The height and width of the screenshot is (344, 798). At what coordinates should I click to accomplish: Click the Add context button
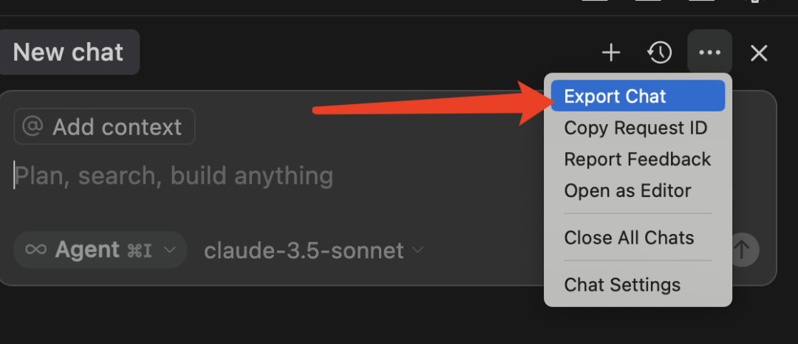104,126
